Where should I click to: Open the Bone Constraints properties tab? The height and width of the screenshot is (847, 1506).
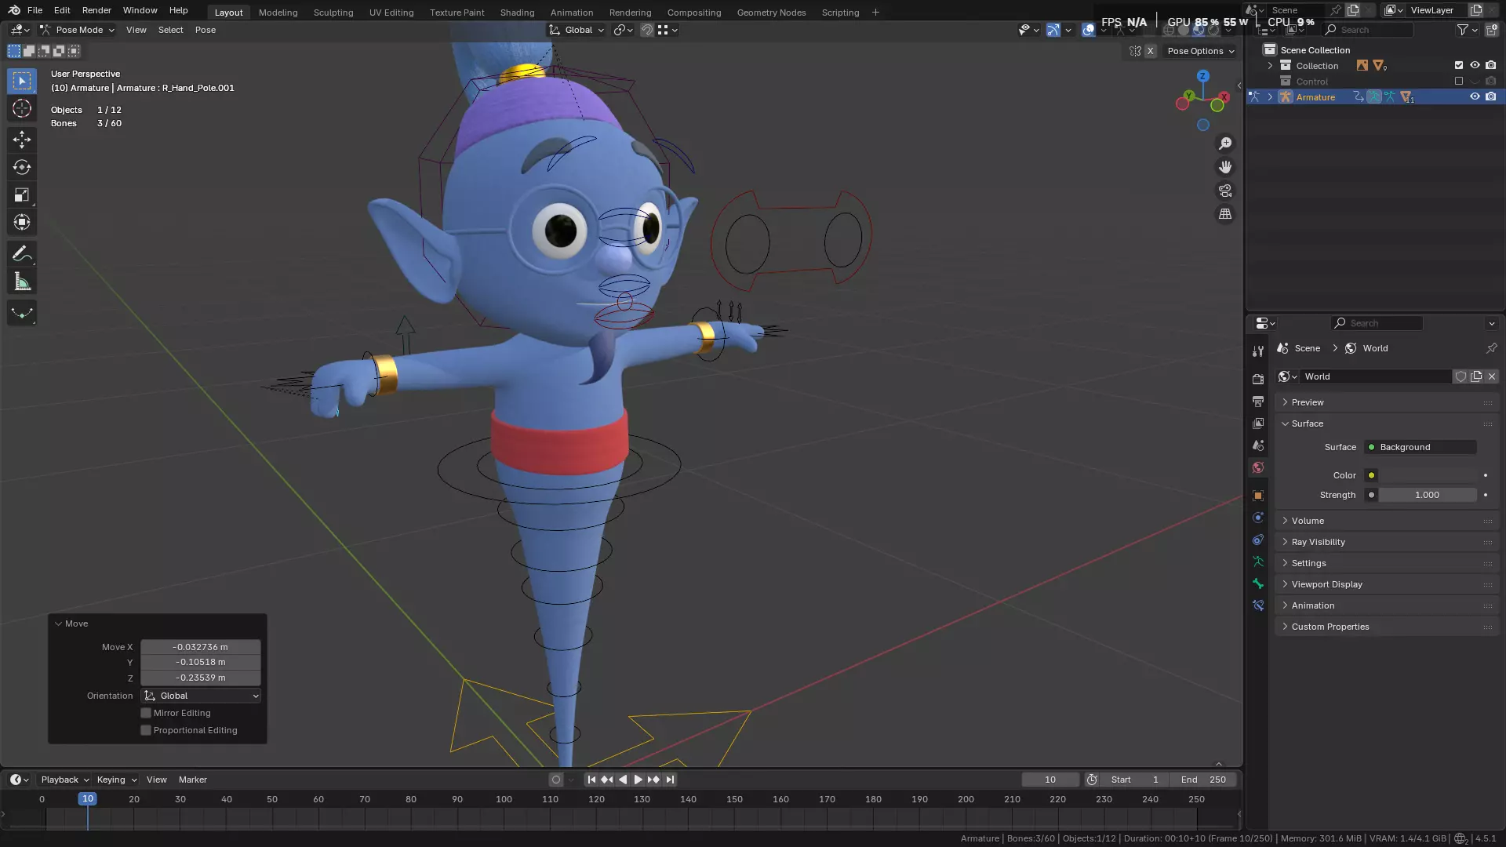(x=1258, y=605)
